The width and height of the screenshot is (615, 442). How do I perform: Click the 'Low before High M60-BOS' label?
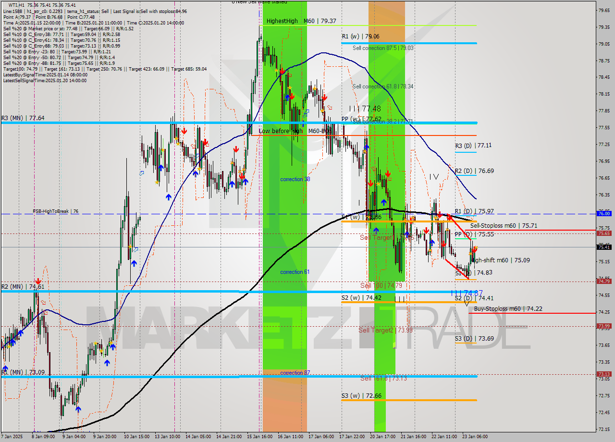pos(295,131)
